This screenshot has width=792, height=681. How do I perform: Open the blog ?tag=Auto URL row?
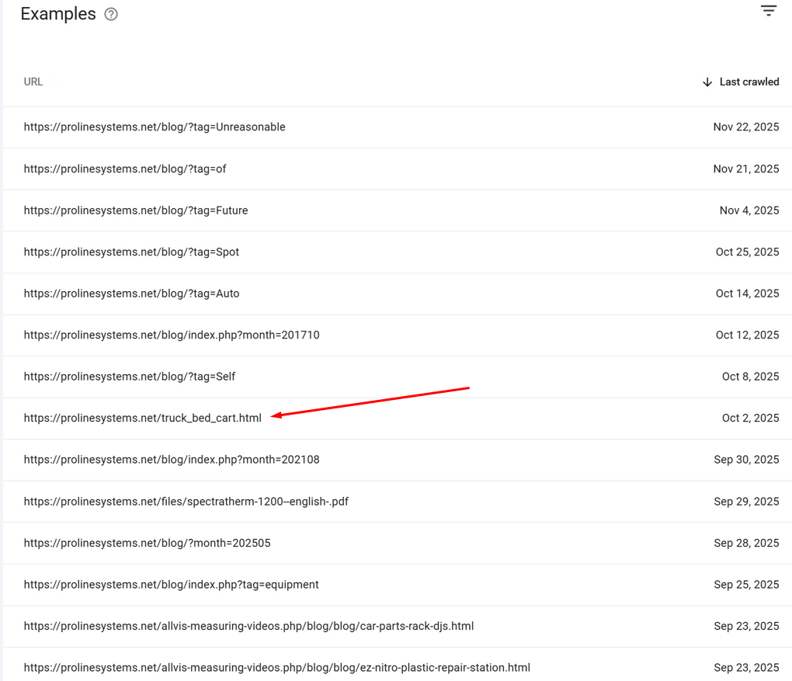[131, 294]
